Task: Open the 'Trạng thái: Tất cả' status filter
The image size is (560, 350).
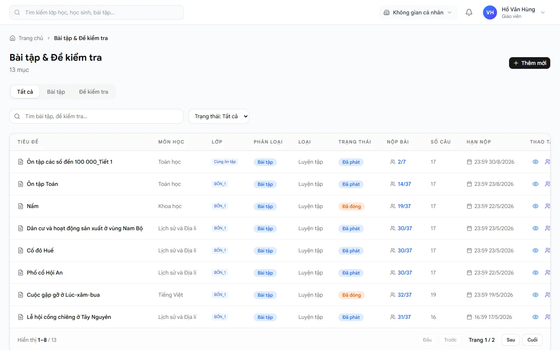Action: pos(219,116)
